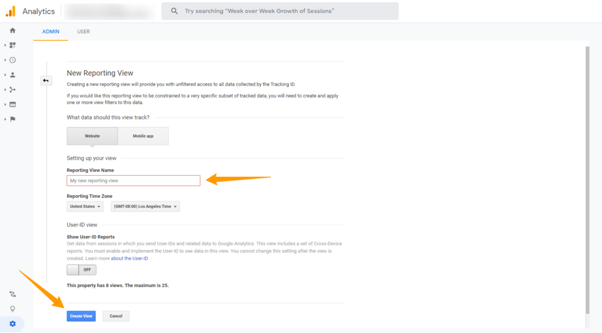602x333 pixels.
Task: Click the Analytics title text
Action: 38,12
